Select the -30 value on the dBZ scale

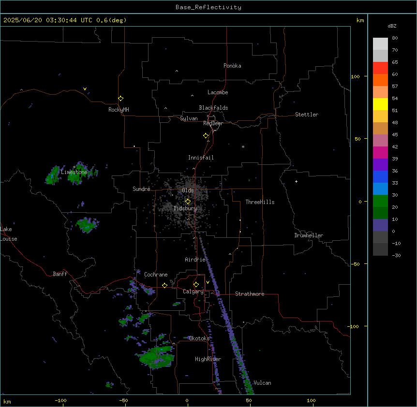(x=396, y=255)
